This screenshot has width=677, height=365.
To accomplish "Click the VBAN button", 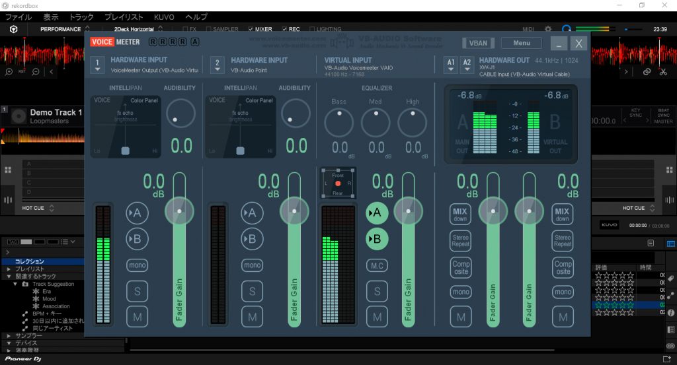I will point(478,43).
